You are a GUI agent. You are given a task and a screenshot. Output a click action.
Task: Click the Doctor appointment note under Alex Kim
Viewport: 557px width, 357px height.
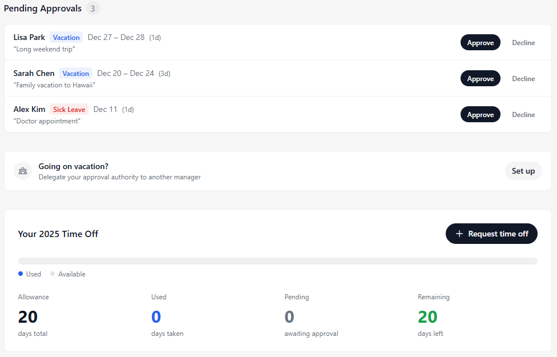tap(47, 121)
